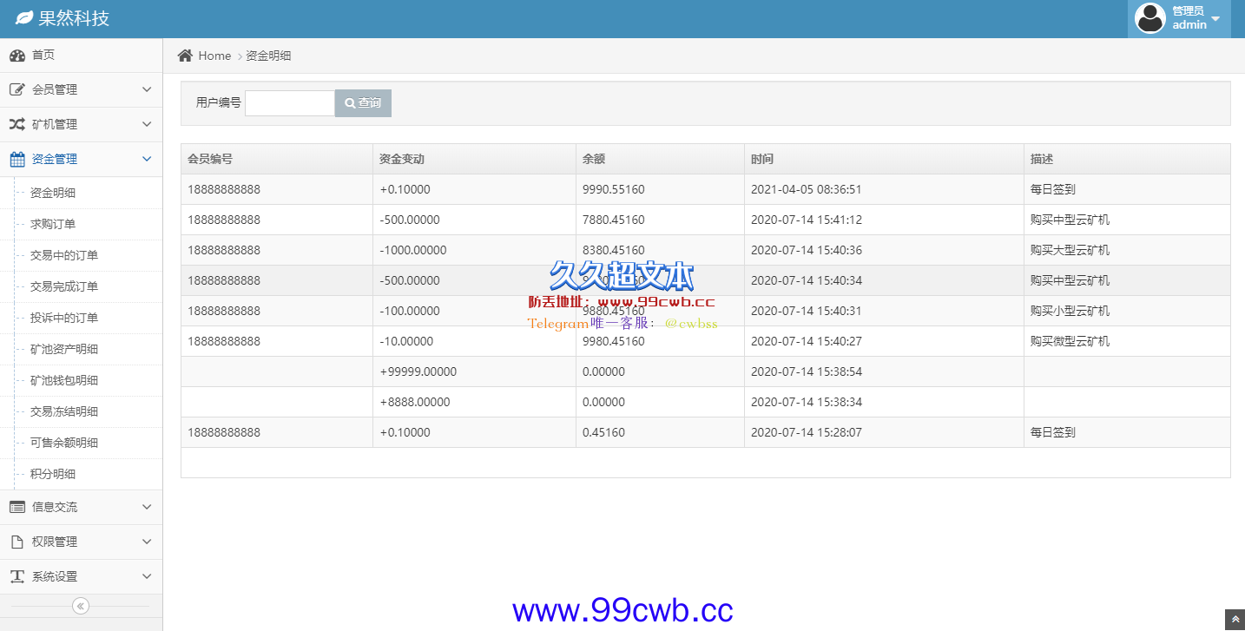The width and height of the screenshot is (1245, 631).
Task: Expand the 权限管理 menu chevron
Action: pyautogui.click(x=147, y=542)
